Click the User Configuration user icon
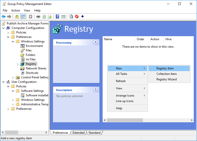 [8, 82]
